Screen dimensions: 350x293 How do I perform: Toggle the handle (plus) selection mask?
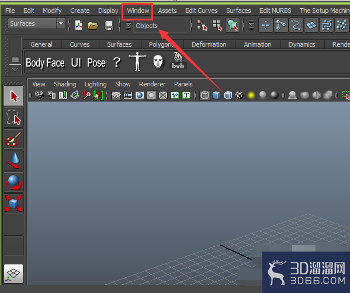pos(266,25)
